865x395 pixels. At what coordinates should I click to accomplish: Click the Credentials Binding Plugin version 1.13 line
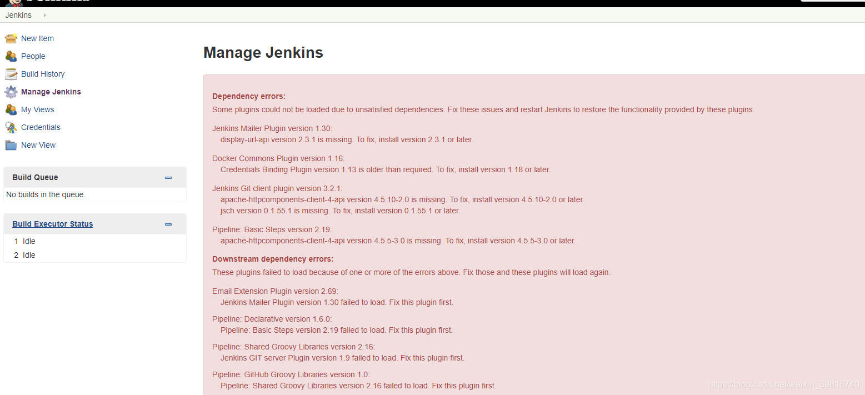tap(386, 169)
